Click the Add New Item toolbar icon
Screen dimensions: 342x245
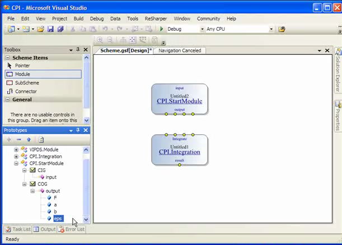coord(26,29)
